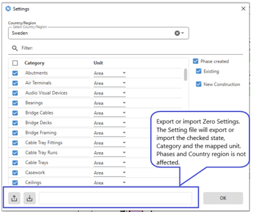Open unit dropdown for Cable Tray Fittings
Image resolution: width=253 pixels, height=212 pixels.
[x=124, y=143]
